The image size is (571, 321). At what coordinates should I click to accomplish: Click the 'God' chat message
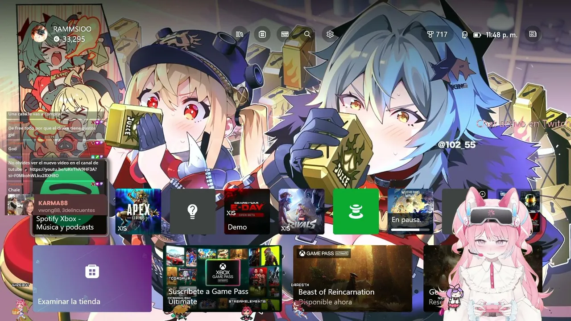[x=12, y=149]
